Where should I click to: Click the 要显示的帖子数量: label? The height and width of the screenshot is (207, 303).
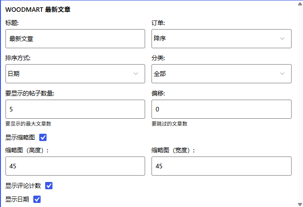click(x=30, y=93)
